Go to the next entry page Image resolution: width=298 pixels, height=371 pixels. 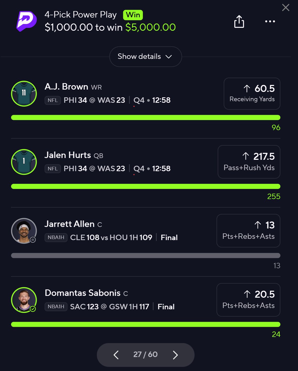[175, 355]
